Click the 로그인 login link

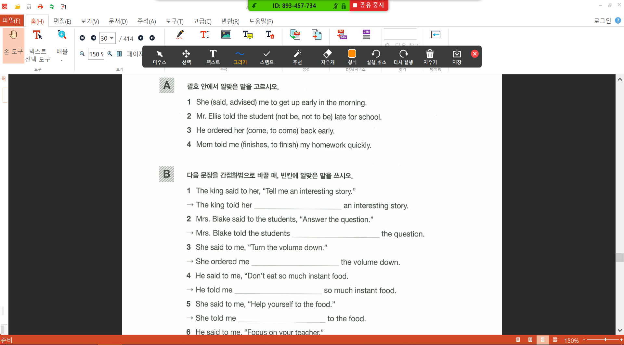coord(602,20)
